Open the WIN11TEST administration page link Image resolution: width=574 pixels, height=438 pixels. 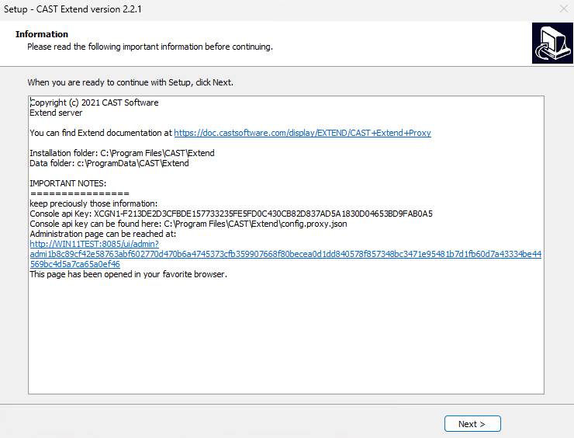click(285, 254)
